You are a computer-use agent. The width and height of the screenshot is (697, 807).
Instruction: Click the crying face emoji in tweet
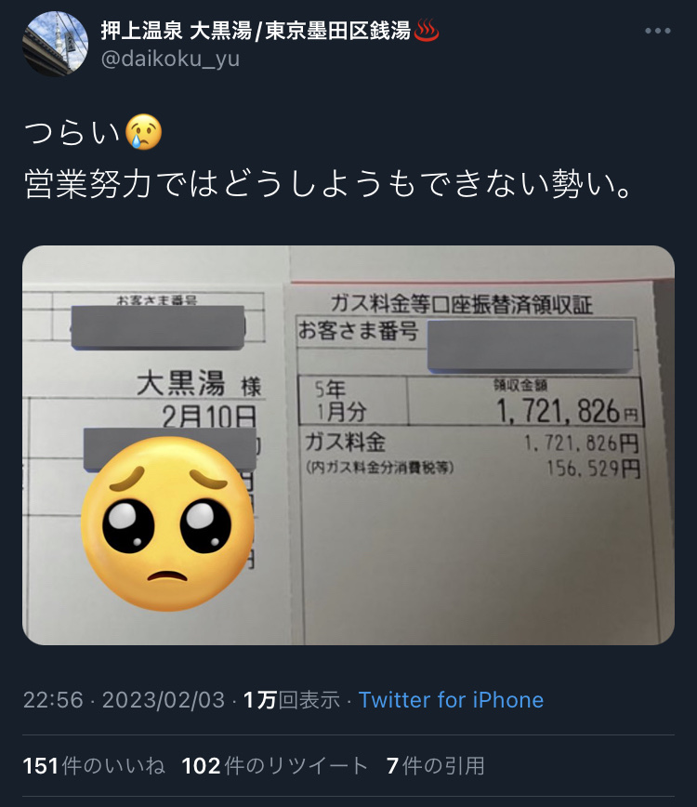point(143,132)
